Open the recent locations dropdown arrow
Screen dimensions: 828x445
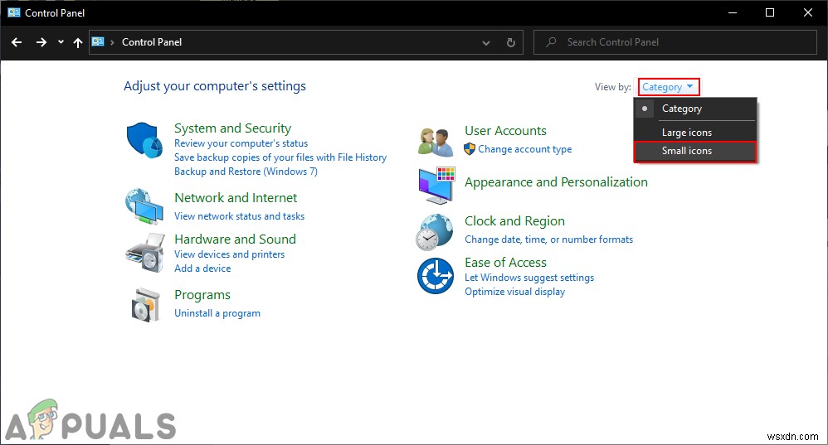point(61,42)
